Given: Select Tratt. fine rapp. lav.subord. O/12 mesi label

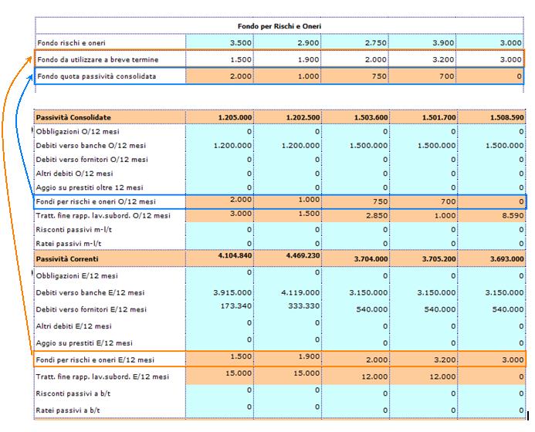Looking at the screenshot, I should pyautogui.click(x=103, y=215).
